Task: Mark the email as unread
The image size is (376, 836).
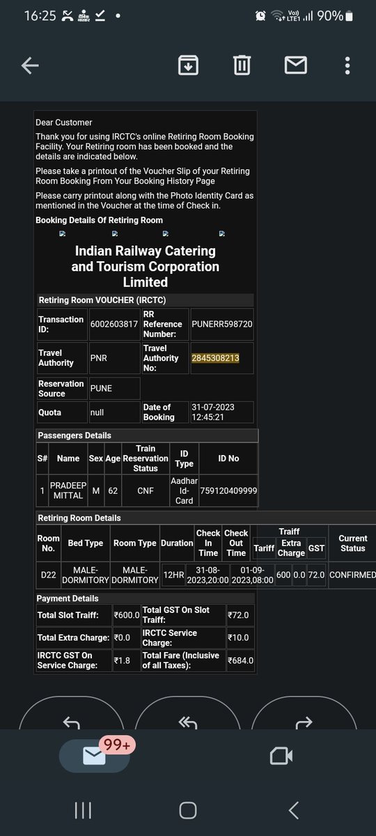Action: (296, 65)
